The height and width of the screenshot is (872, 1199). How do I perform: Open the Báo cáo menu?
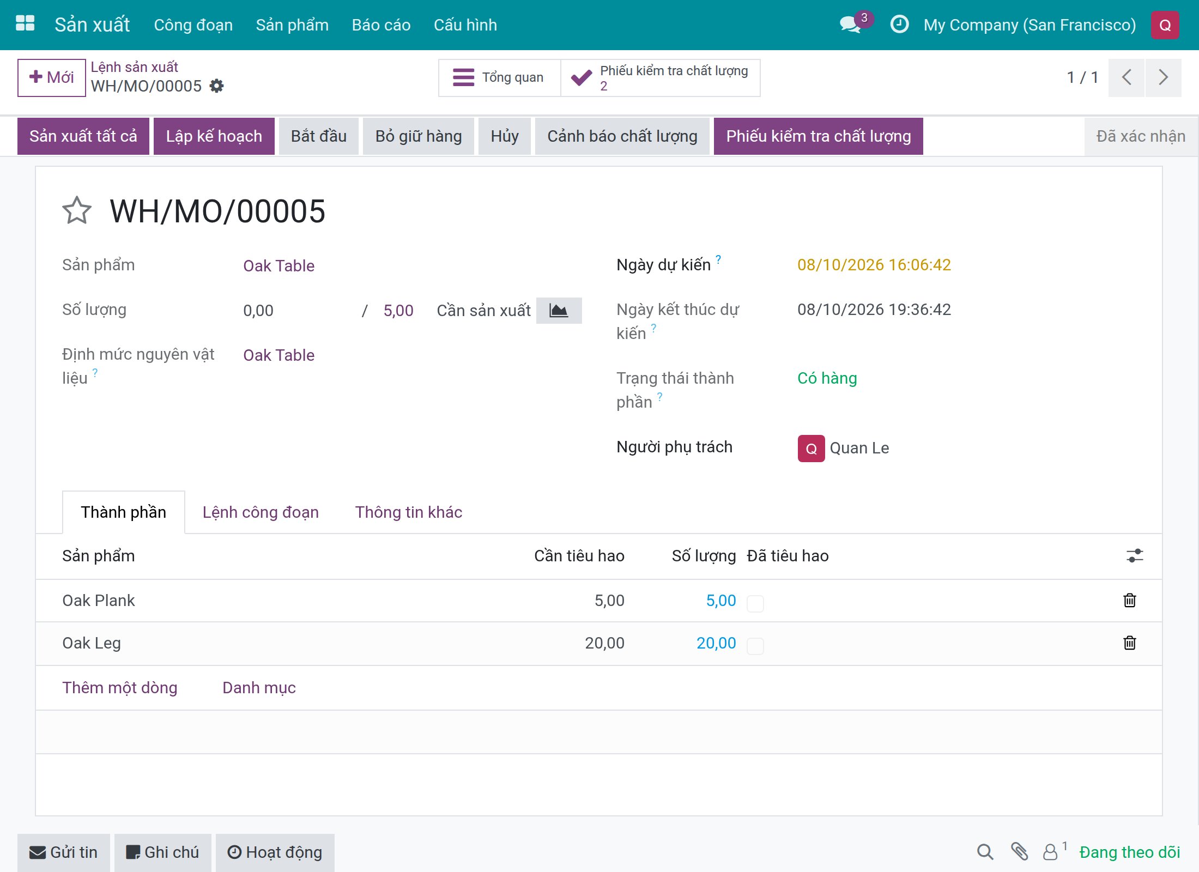381,25
